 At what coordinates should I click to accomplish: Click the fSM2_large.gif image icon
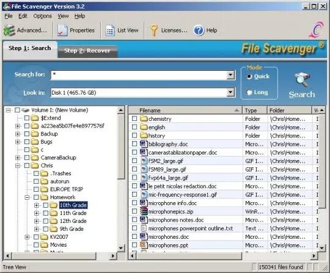coord(144,161)
